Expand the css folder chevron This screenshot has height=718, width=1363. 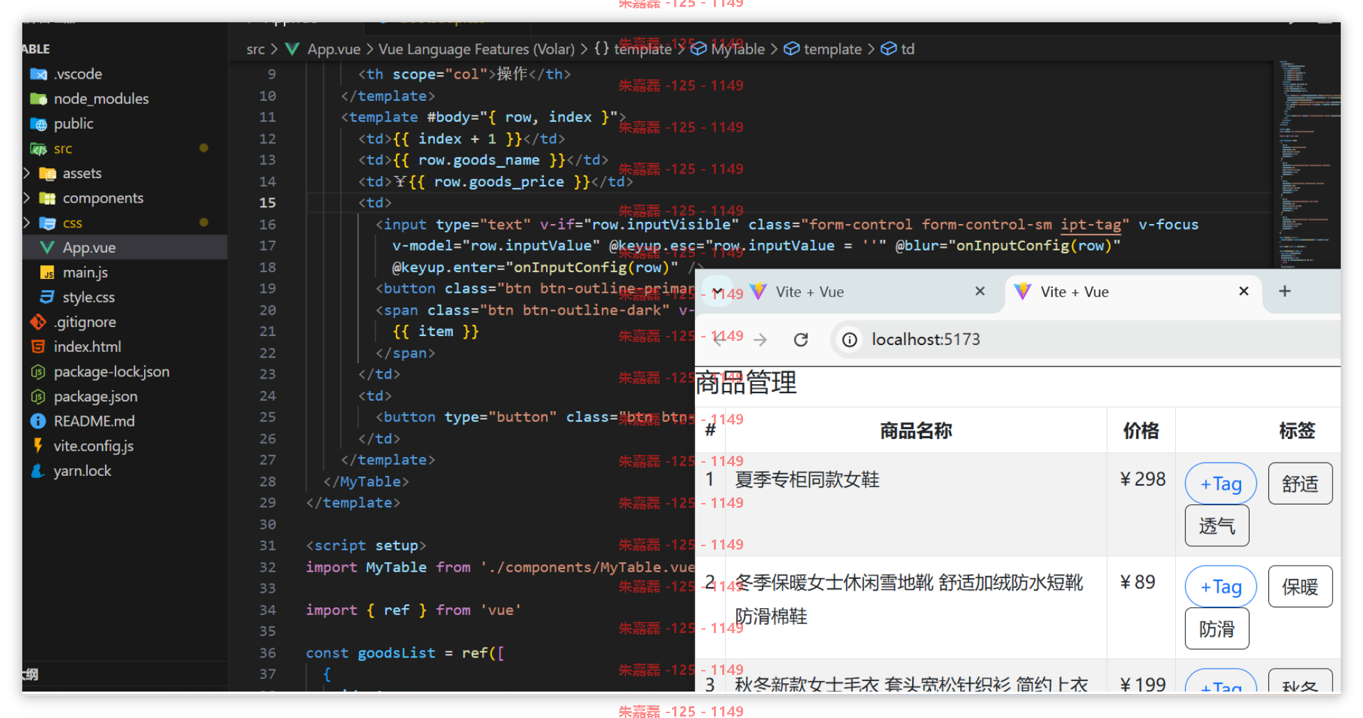tap(26, 223)
